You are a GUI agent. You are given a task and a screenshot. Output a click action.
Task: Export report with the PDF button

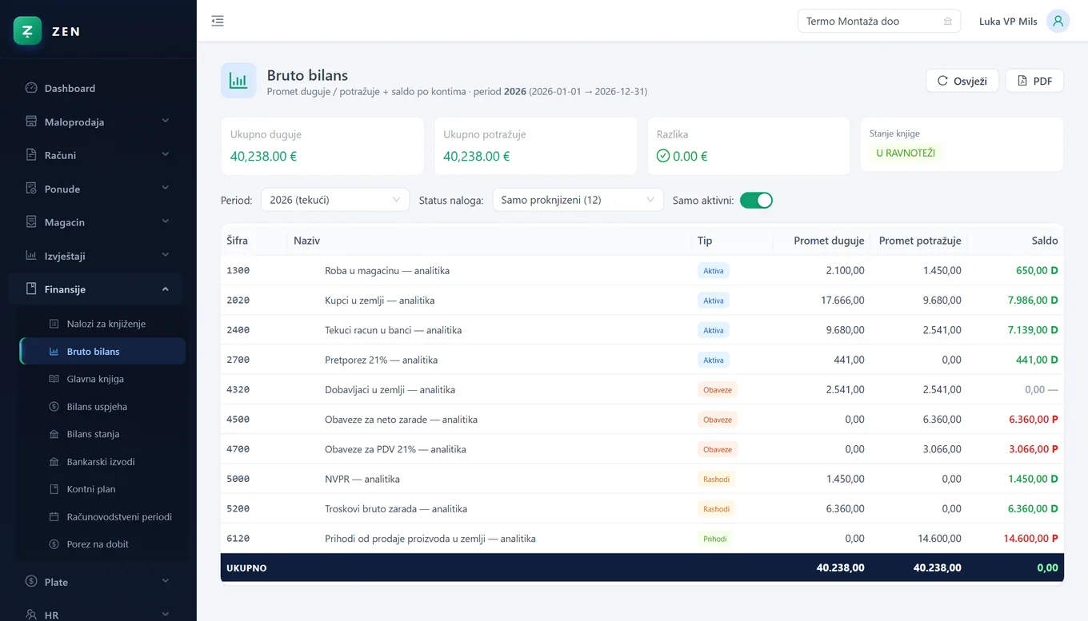click(1034, 81)
